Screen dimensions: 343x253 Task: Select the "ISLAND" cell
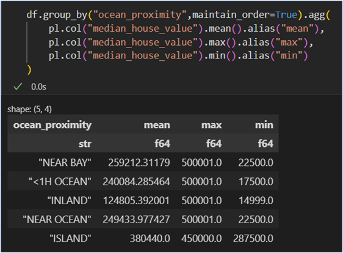[x=70, y=238]
